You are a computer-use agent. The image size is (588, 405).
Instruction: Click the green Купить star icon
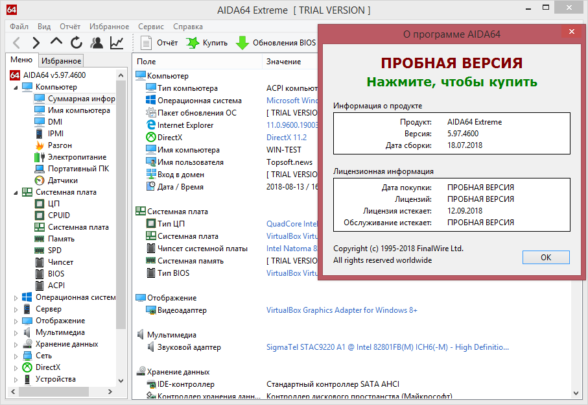193,43
